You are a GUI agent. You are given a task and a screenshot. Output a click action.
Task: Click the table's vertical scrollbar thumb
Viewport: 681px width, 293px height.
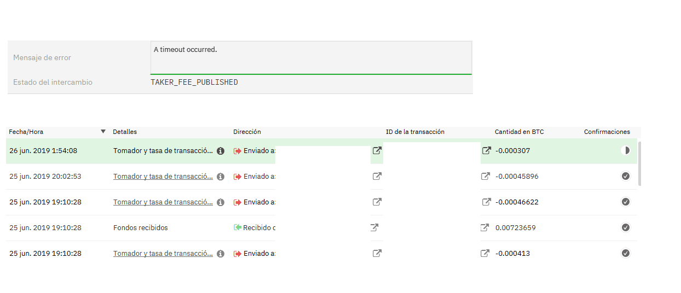[x=639, y=163]
